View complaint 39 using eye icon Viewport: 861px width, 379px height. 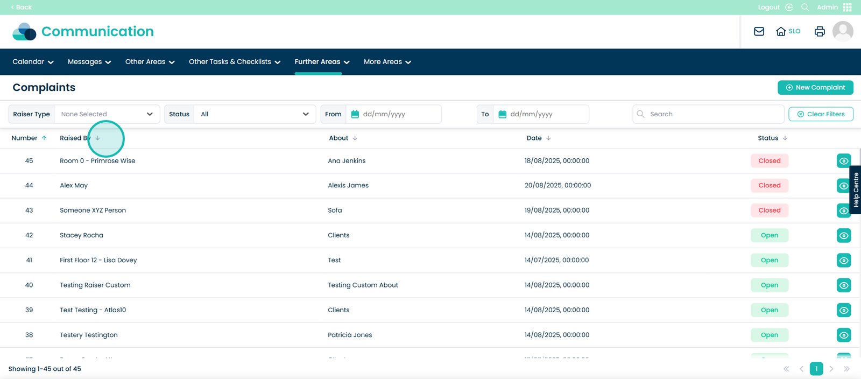(x=844, y=310)
